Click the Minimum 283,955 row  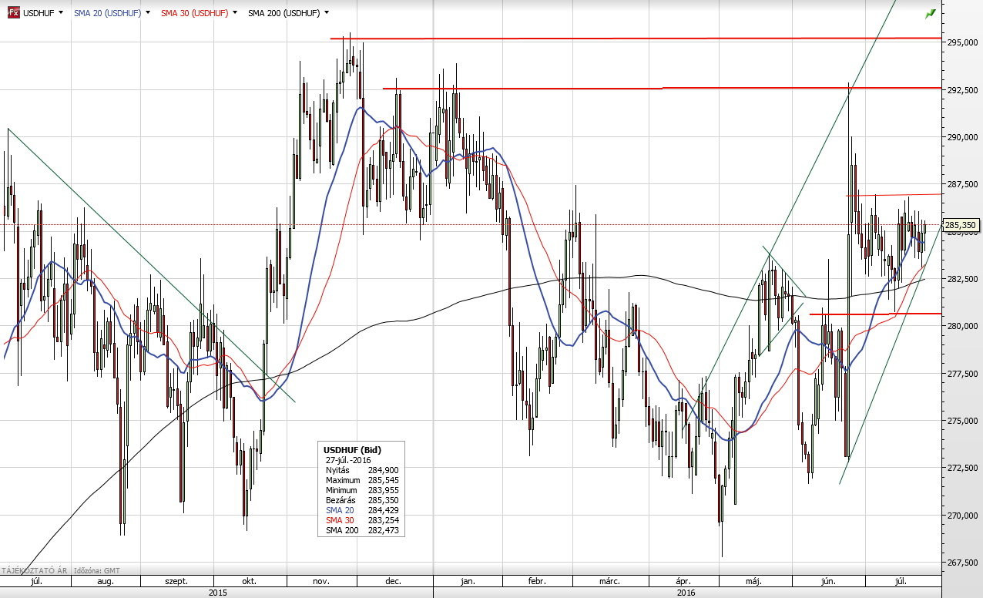pos(361,490)
